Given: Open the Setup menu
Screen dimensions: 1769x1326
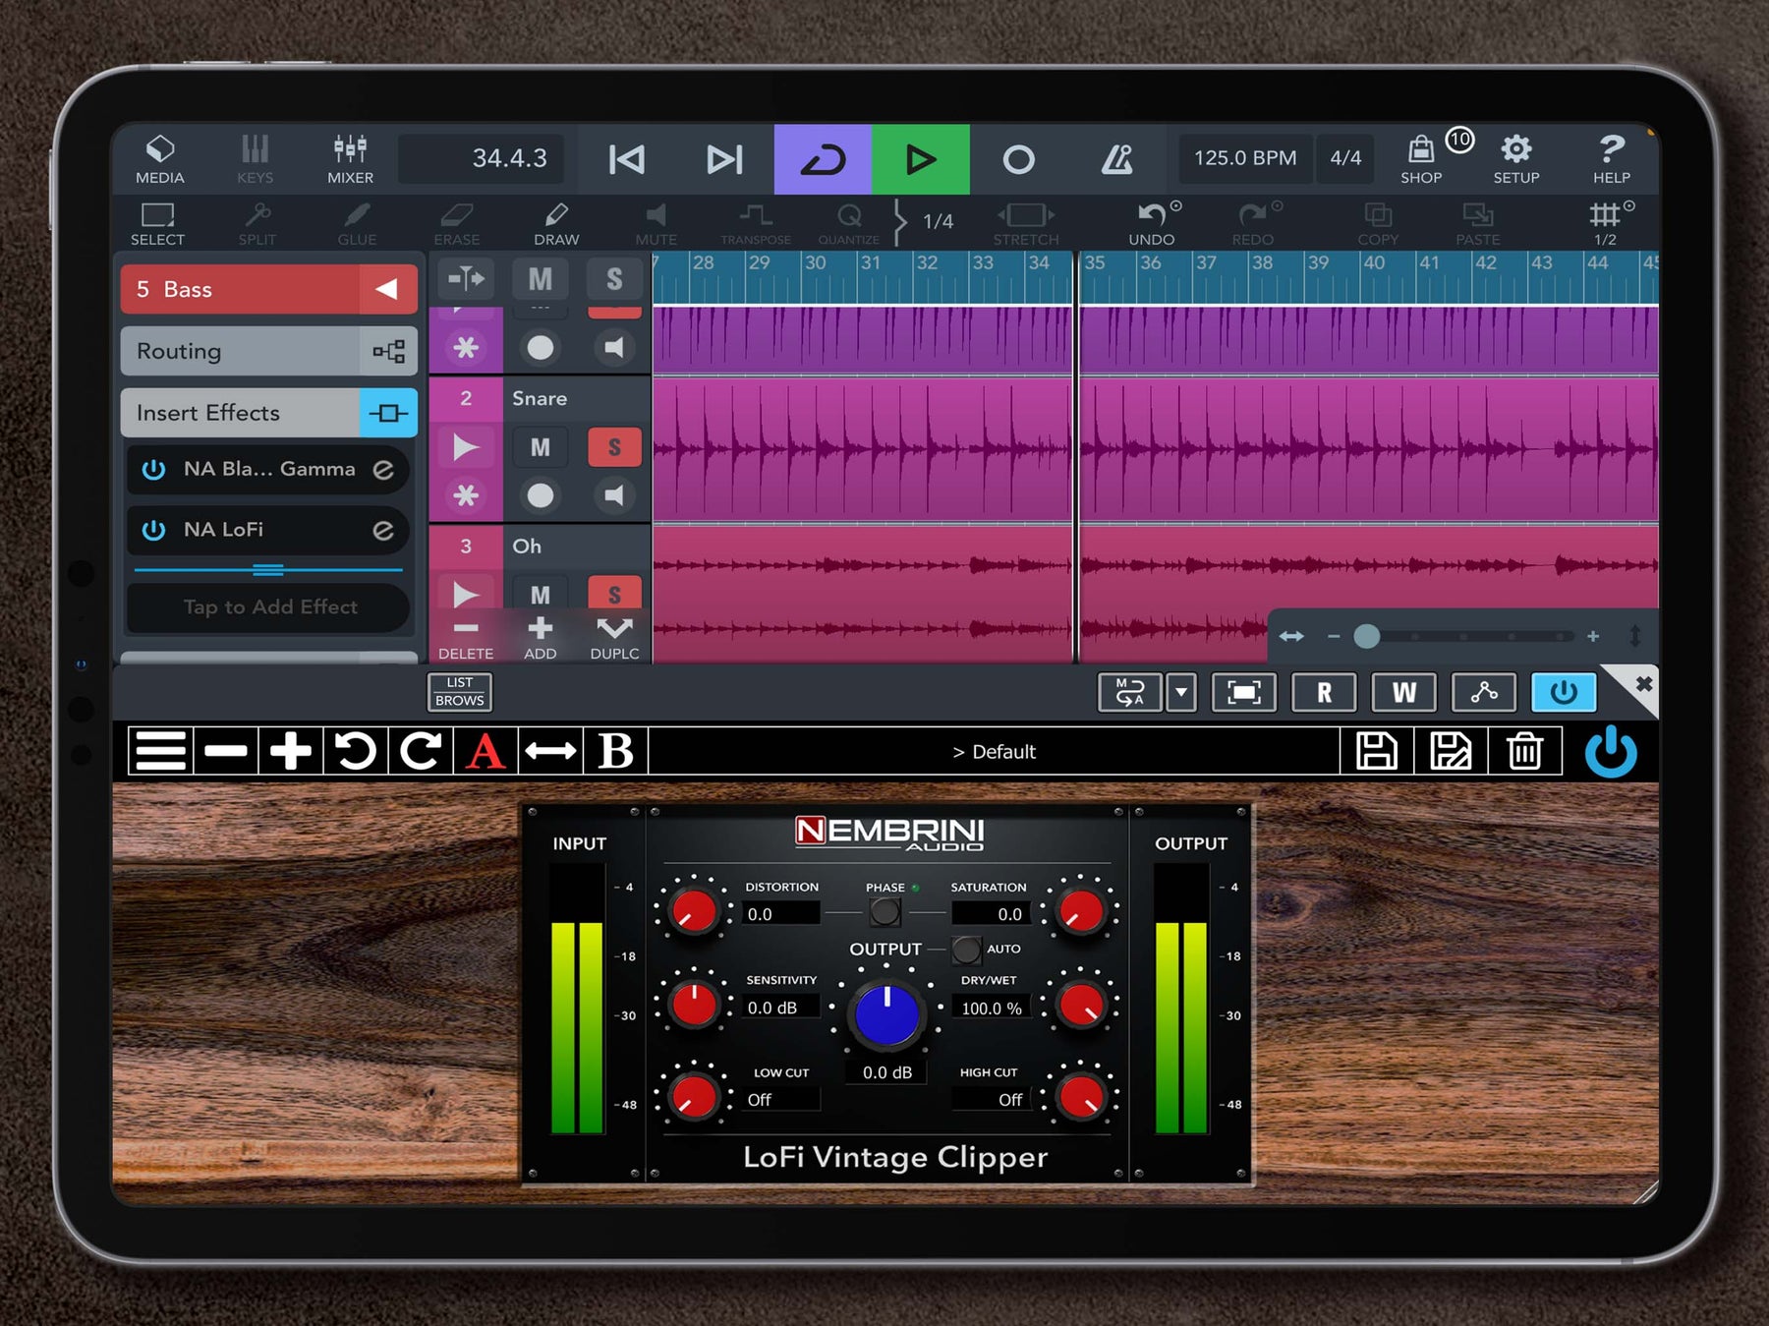Looking at the screenshot, I should click(1516, 158).
